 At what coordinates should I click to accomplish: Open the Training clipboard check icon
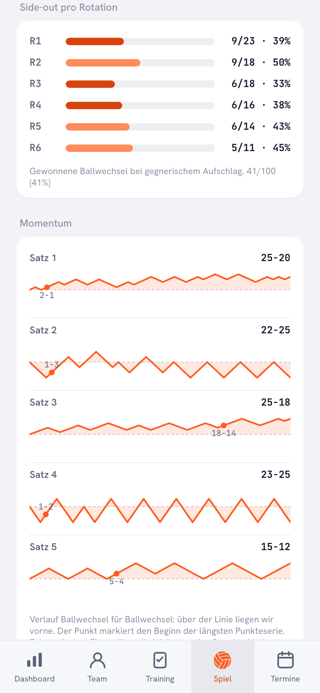(x=160, y=660)
